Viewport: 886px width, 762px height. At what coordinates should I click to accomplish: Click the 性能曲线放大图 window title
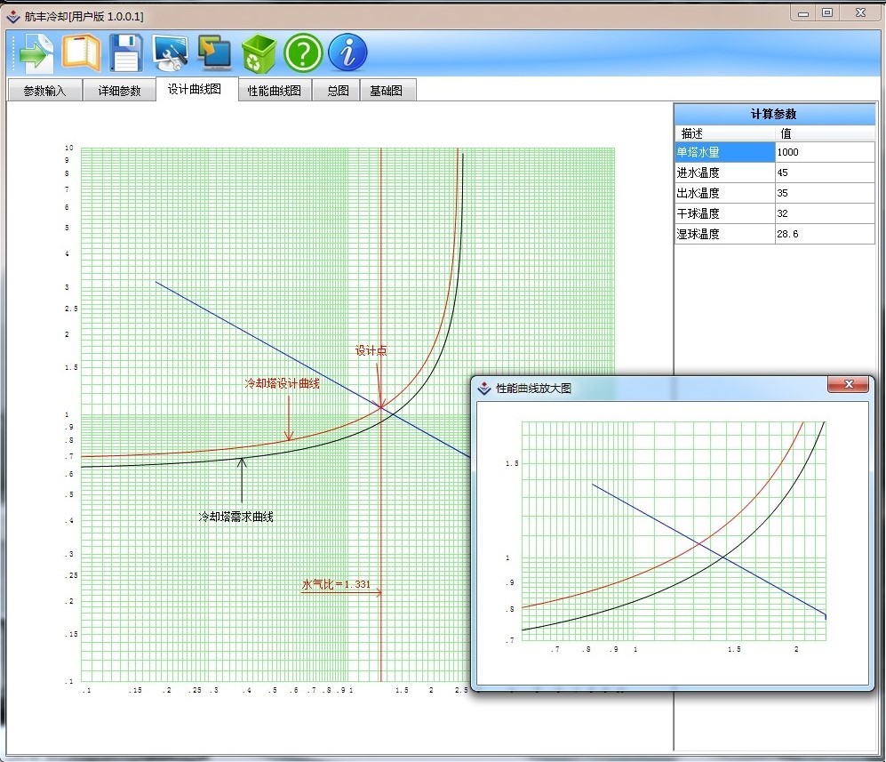pyautogui.click(x=533, y=389)
